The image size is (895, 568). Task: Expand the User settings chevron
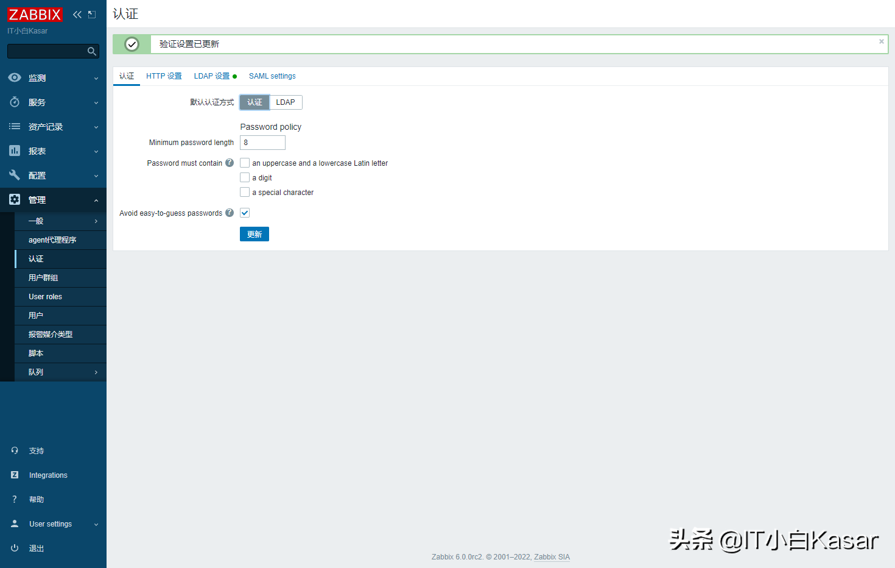click(96, 524)
